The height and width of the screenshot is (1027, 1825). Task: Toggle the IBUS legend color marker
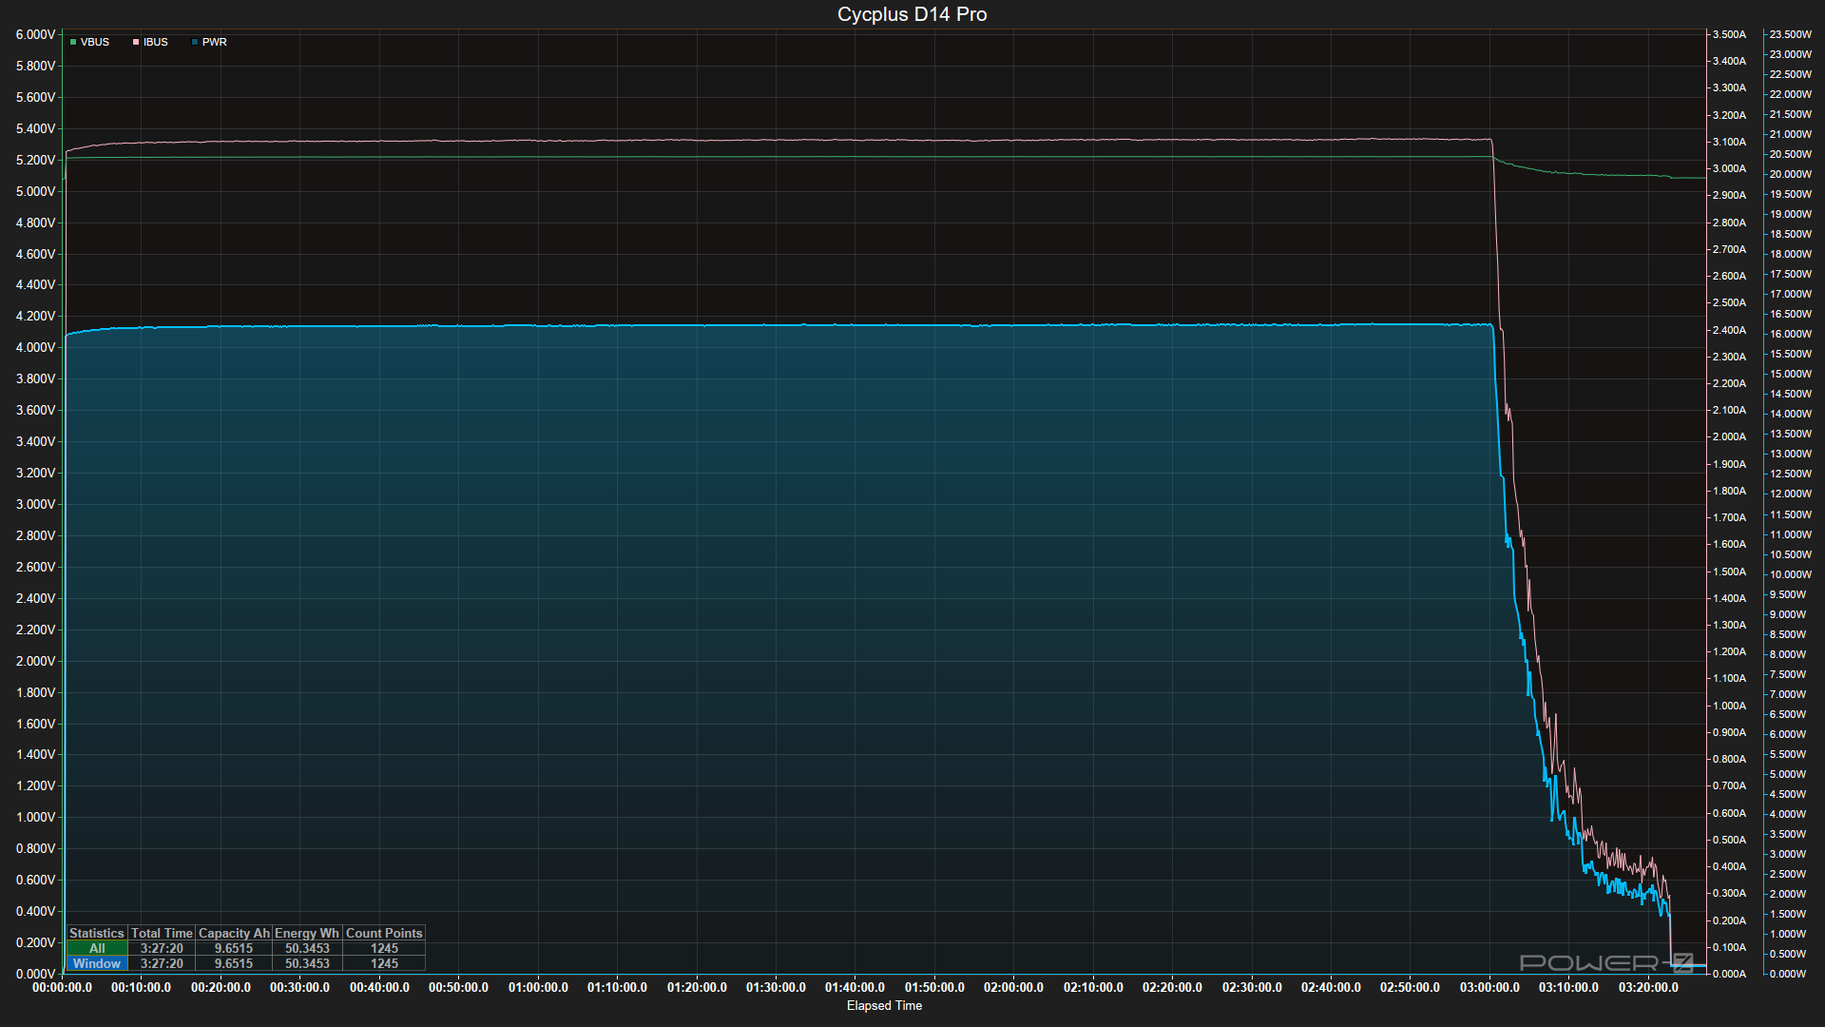tap(136, 42)
